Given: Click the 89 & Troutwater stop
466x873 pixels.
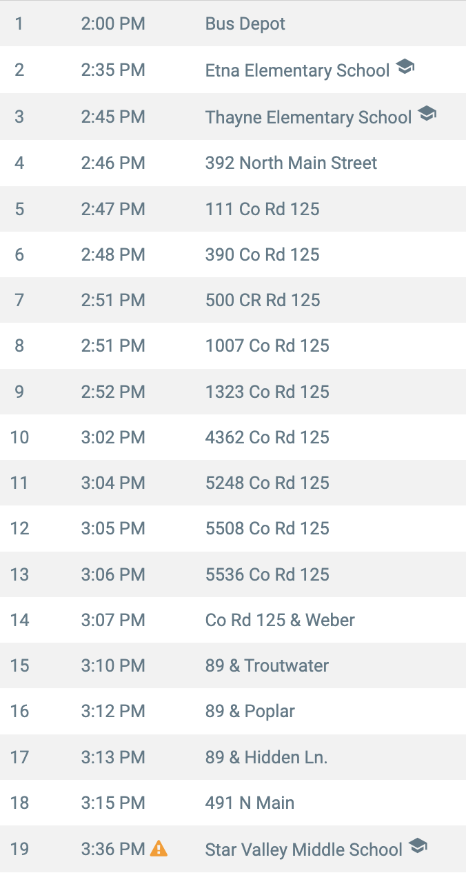Looking at the screenshot, I should click(233, 665).
